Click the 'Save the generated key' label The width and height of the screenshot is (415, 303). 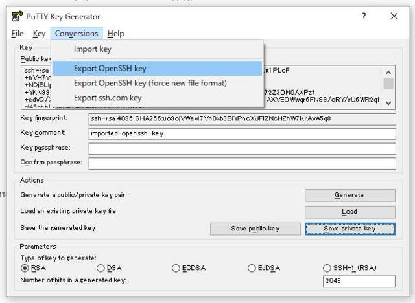(x=58, y=228)
